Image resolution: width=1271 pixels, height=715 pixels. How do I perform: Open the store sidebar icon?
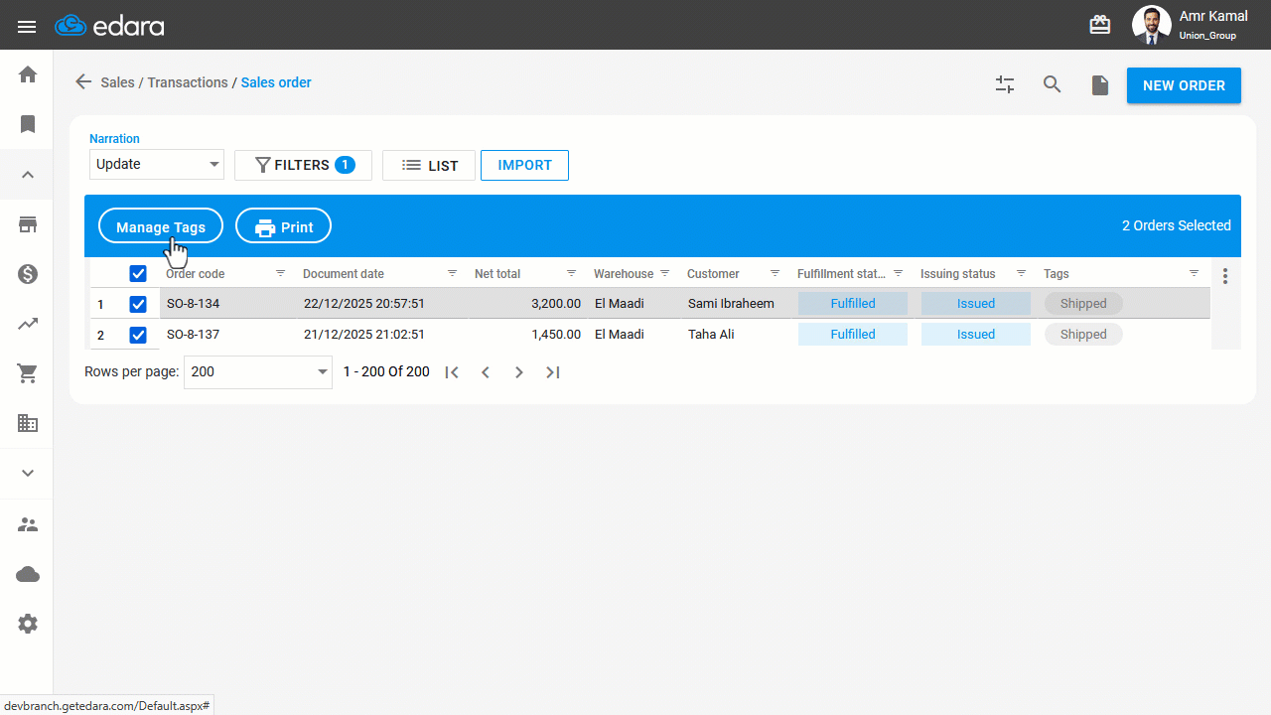[x=28, y=224]
